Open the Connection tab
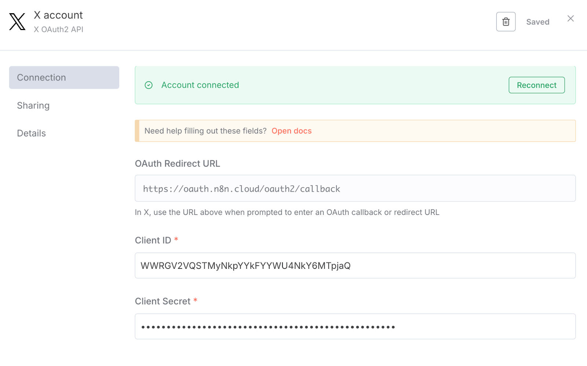Viewport: 587px width, 366px height. 64,77
